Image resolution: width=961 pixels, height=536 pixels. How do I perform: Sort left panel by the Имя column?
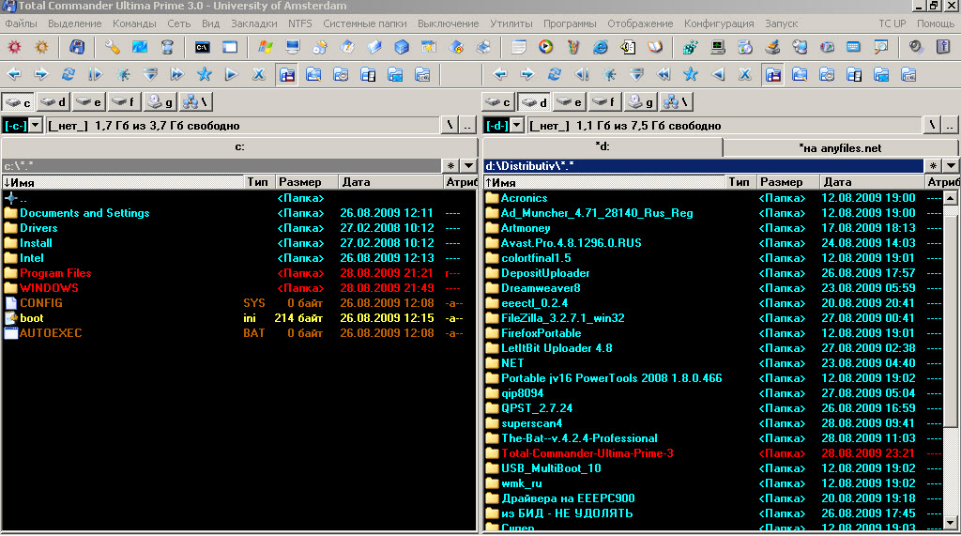[x=123, y=182]
